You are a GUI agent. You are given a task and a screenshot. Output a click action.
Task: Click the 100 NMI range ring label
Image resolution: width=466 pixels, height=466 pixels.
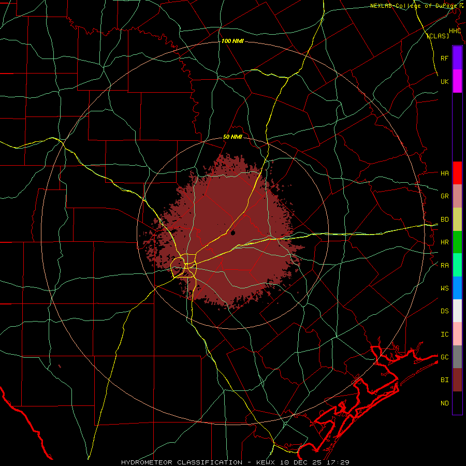tap(232, 41)
